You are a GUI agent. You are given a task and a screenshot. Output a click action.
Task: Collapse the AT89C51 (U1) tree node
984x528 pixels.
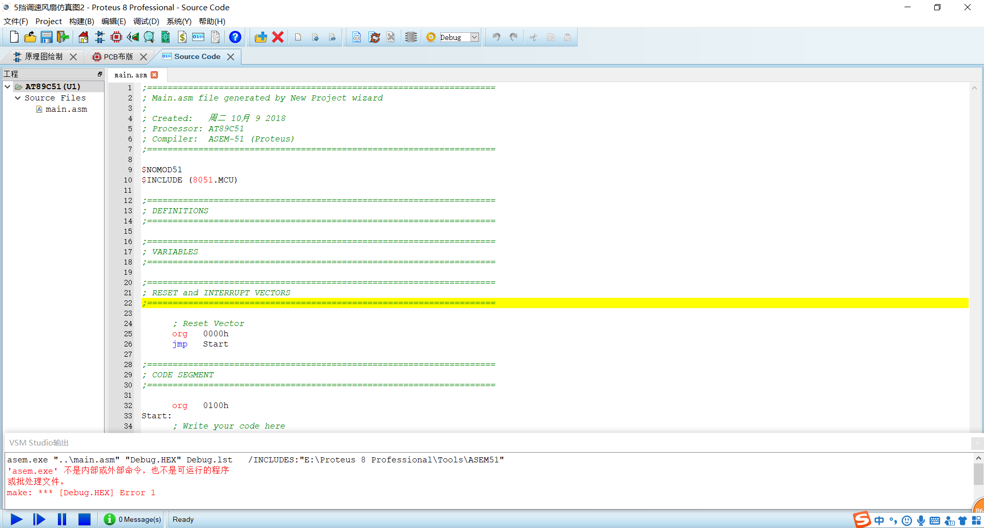(8, 87)
